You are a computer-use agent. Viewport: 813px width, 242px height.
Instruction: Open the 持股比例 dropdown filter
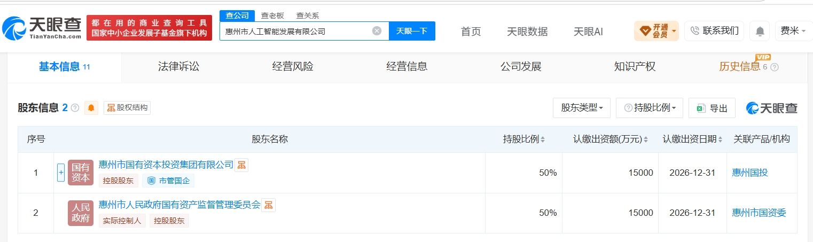[x=650, y=108]
